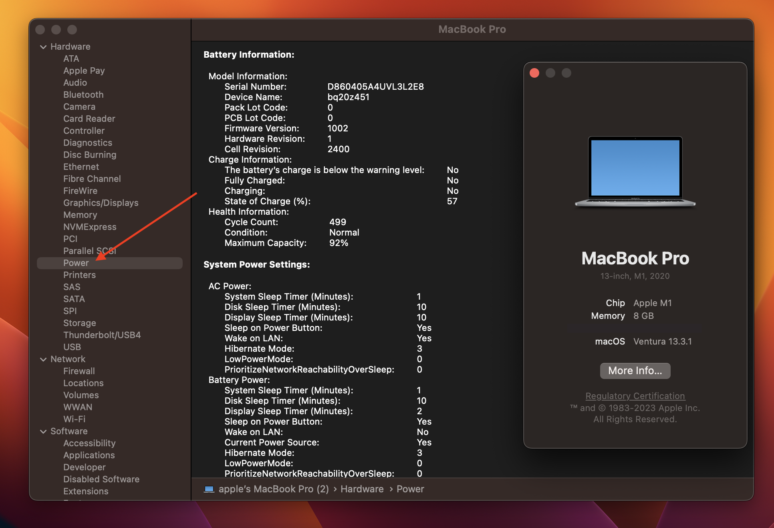Show Wi-Fi information
774x528 pixels.
tap(74, 419)
